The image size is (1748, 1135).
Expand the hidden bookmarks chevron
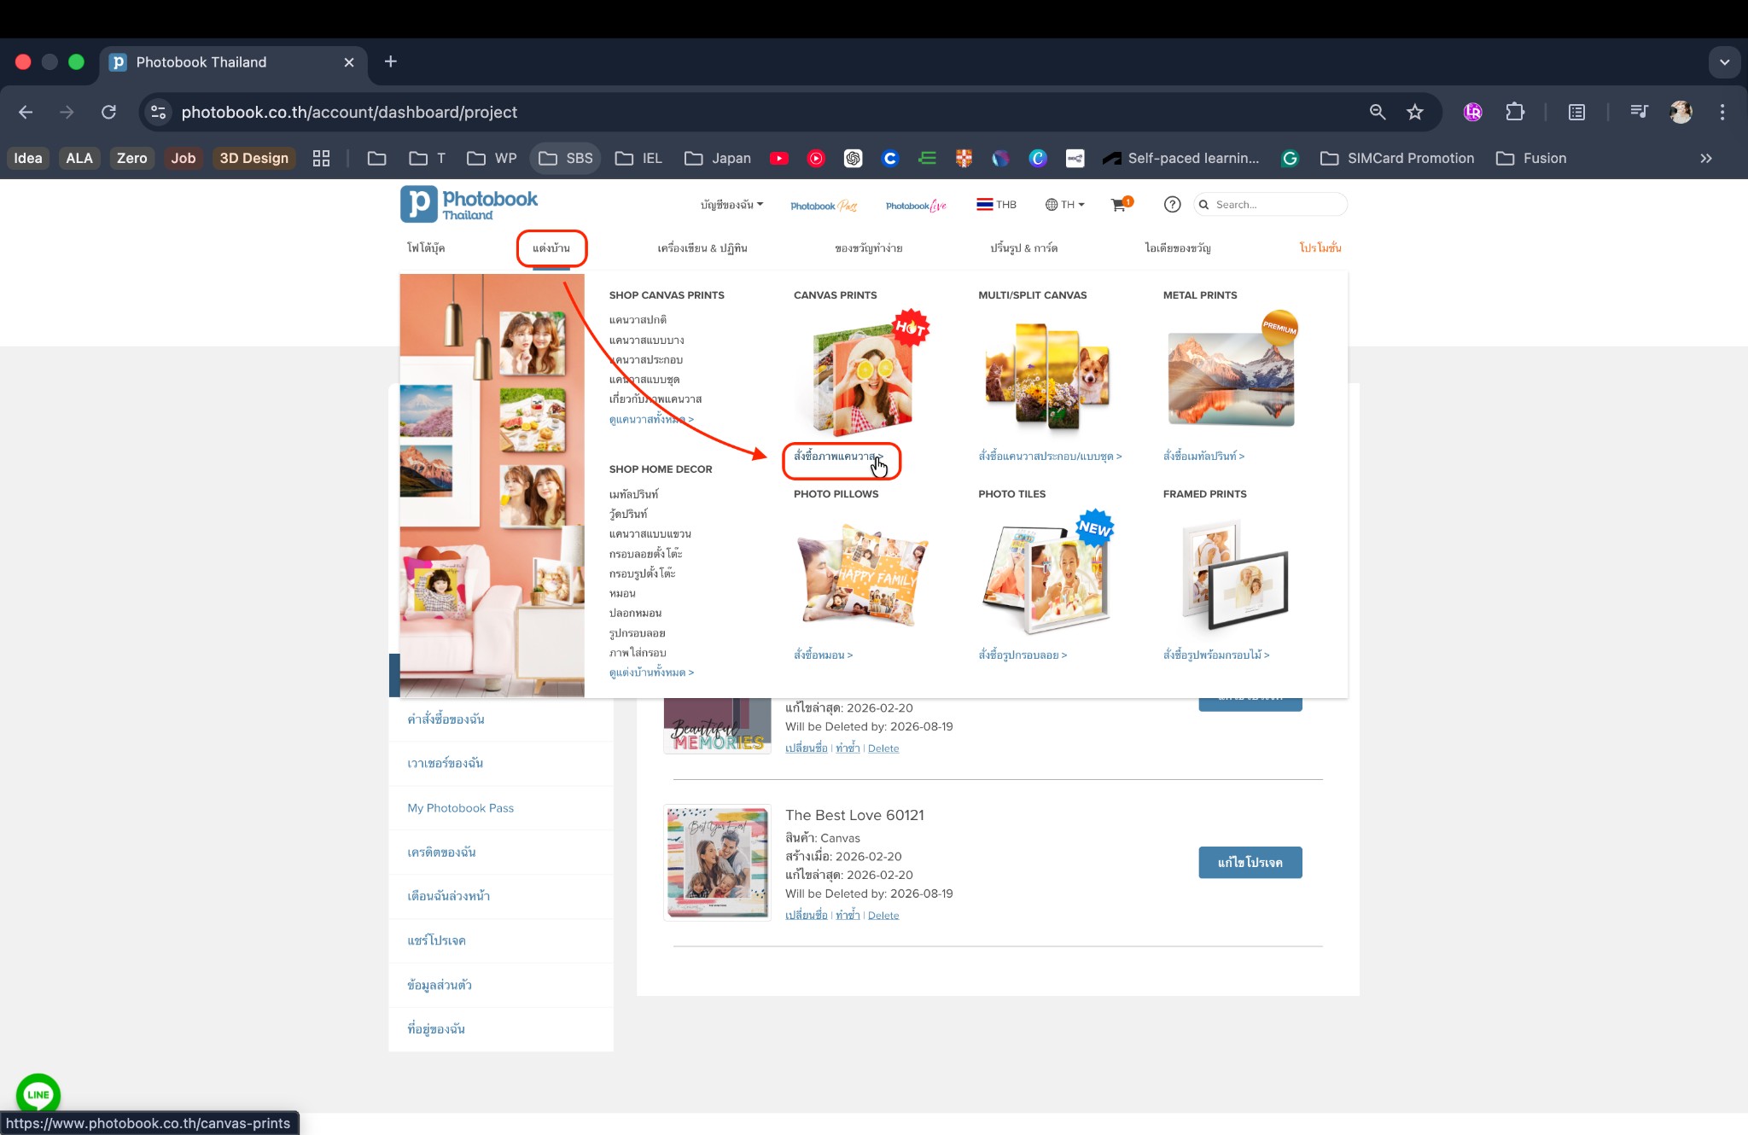point(1705,158)
